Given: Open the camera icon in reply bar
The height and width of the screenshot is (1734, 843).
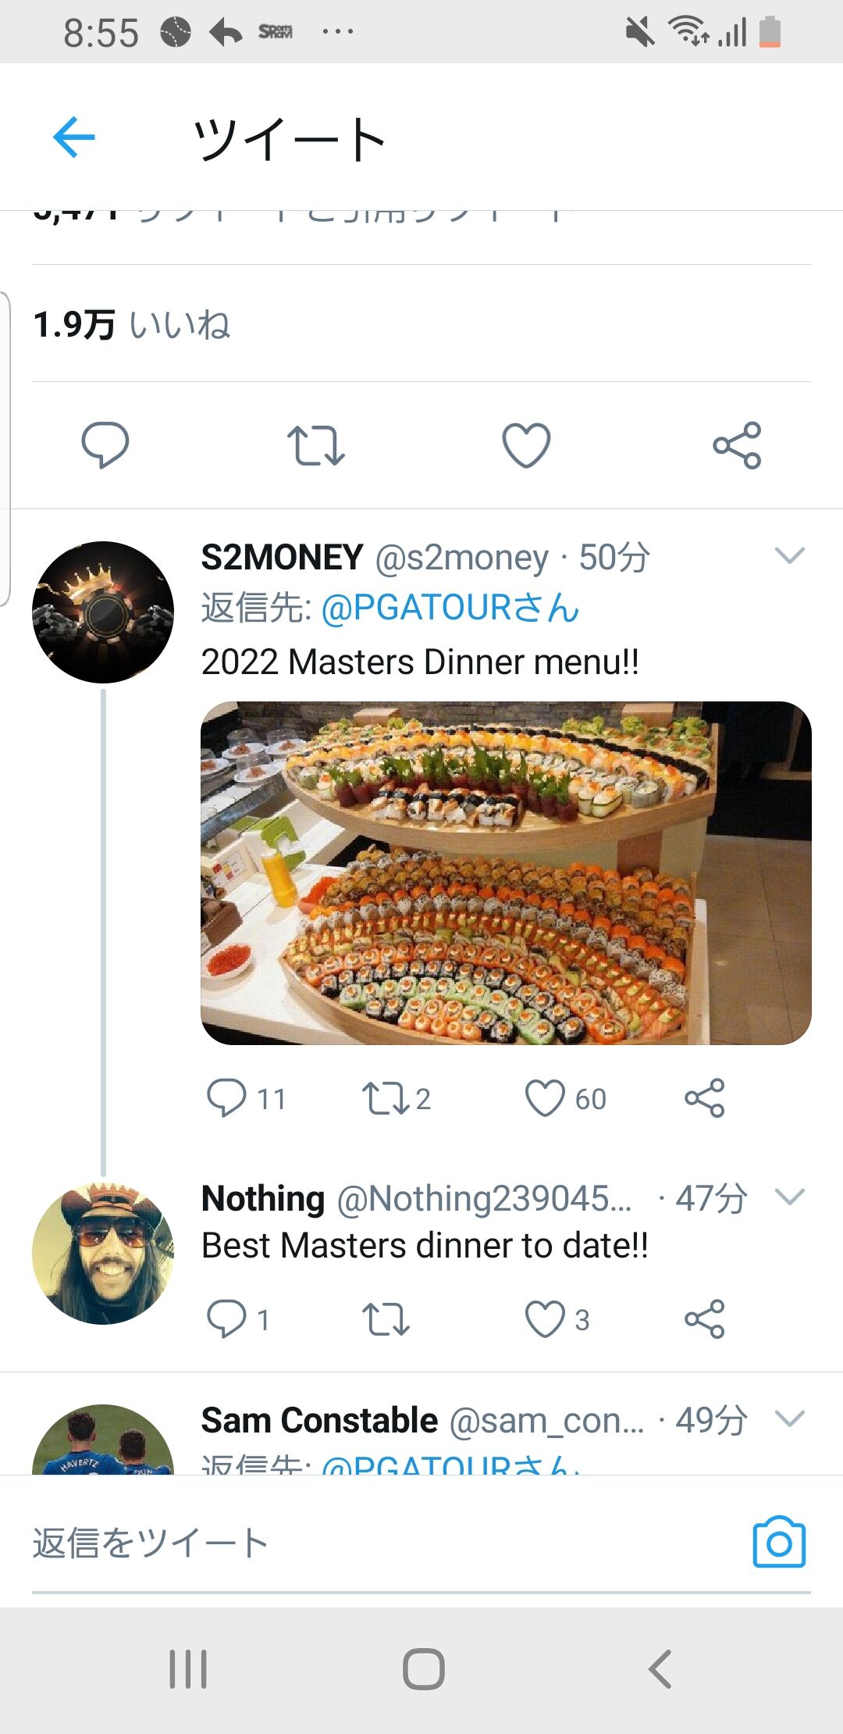Looking at the screenshot, I should [778, 1543].
